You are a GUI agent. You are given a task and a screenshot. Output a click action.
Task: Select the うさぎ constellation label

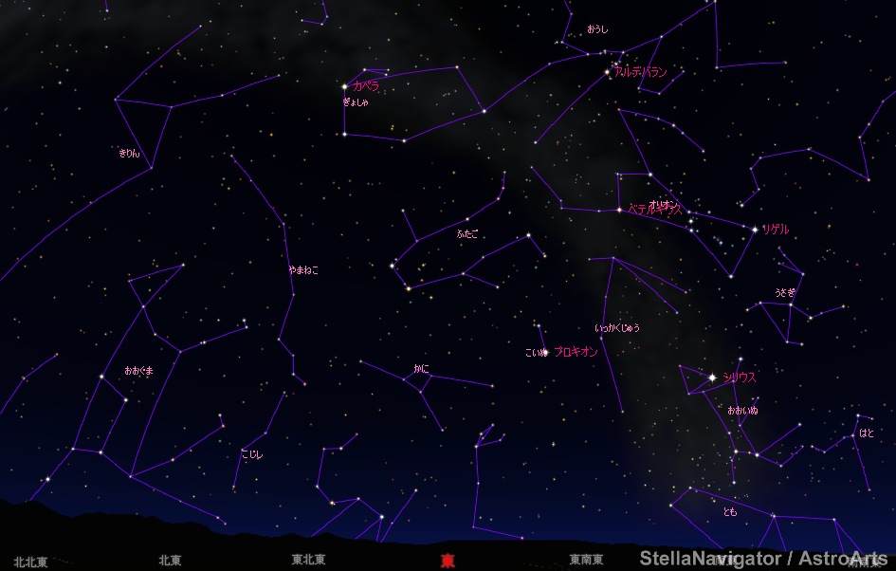785,293
